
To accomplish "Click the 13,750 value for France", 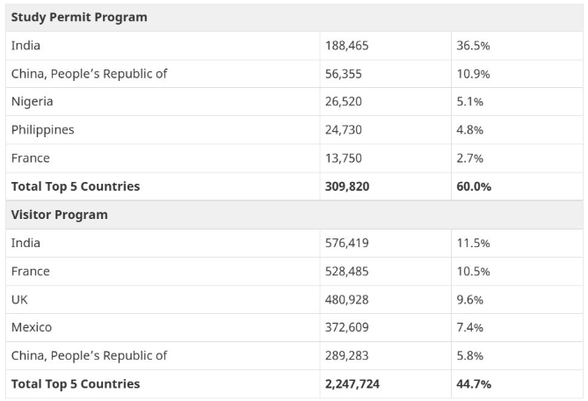I will point(344,158).
